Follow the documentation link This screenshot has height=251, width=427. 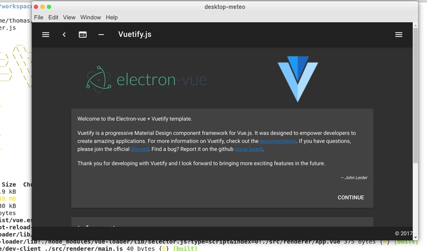(278, 141)
